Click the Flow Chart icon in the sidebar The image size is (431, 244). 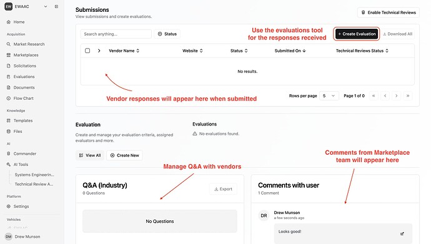[x=9, y=98]
